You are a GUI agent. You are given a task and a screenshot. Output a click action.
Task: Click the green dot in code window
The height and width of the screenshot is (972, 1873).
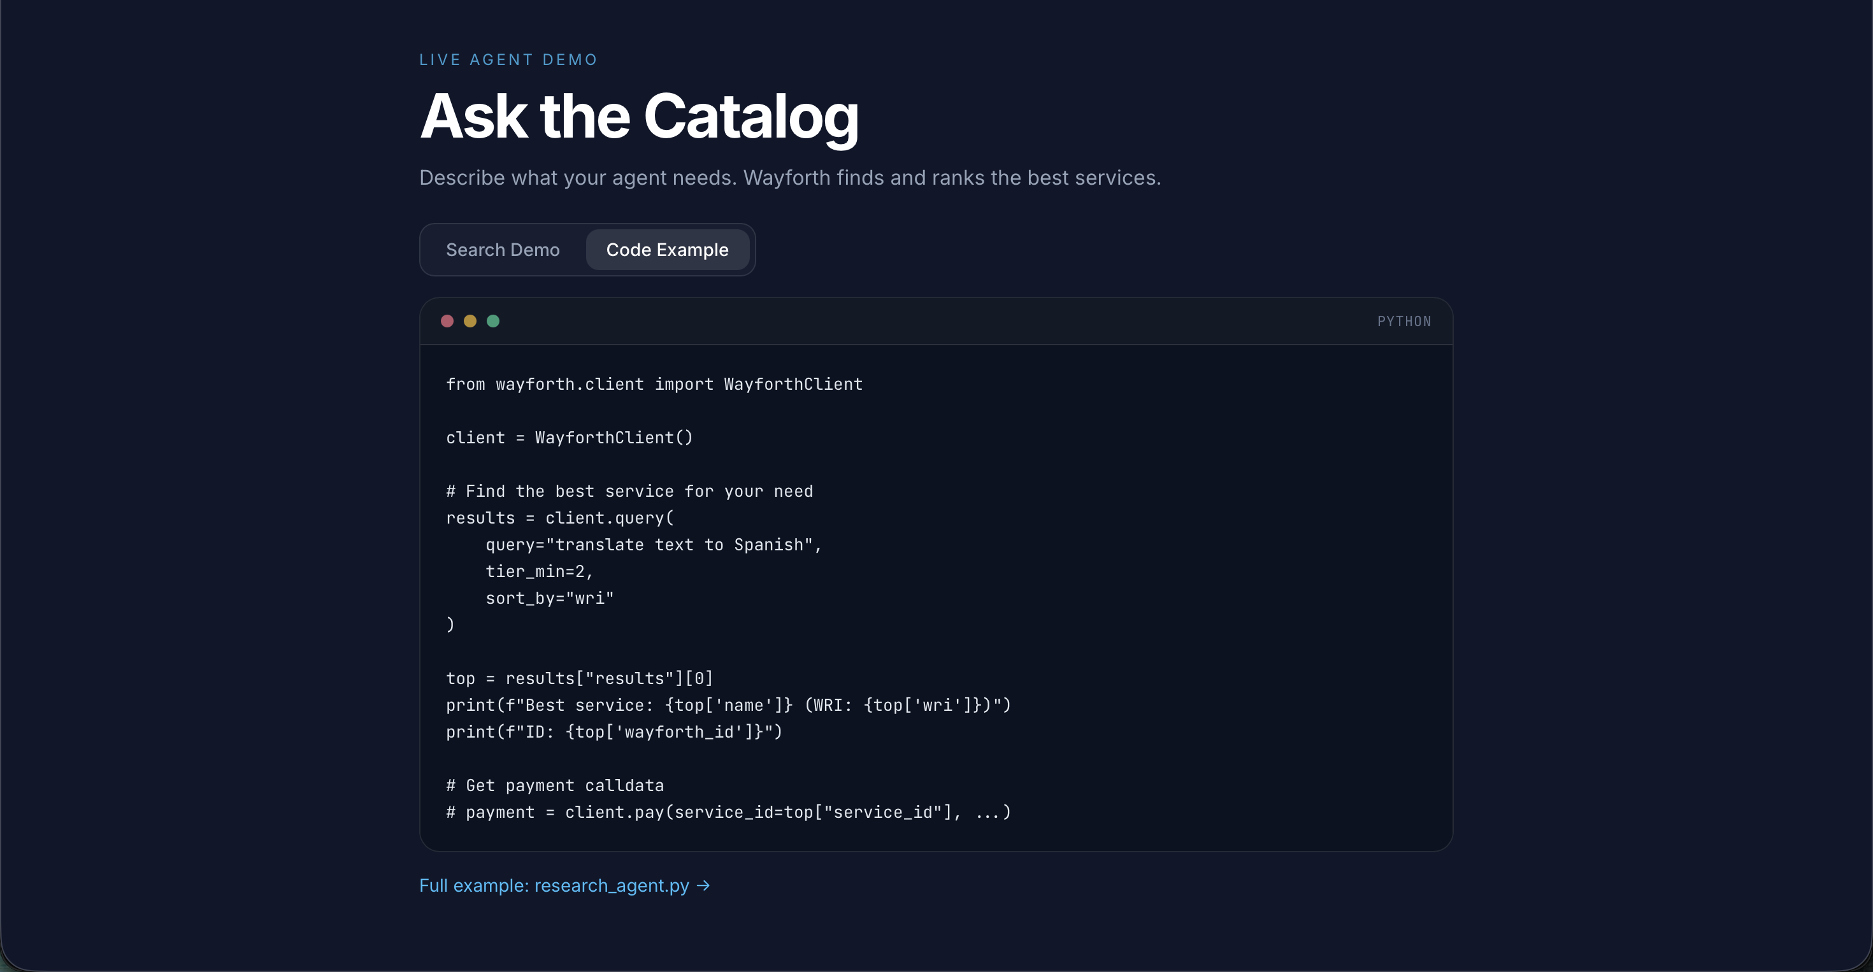click(493, 320)
